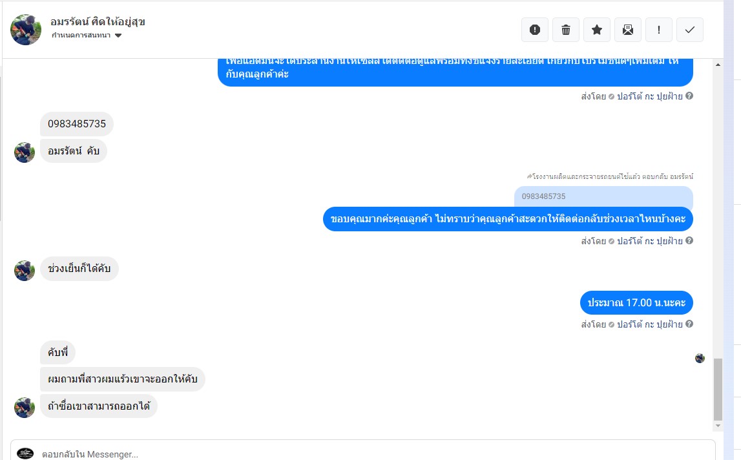Mark conversation as spam with exclamation circle icon
This screenshot has height=460, width=741.
coord(534,30)
